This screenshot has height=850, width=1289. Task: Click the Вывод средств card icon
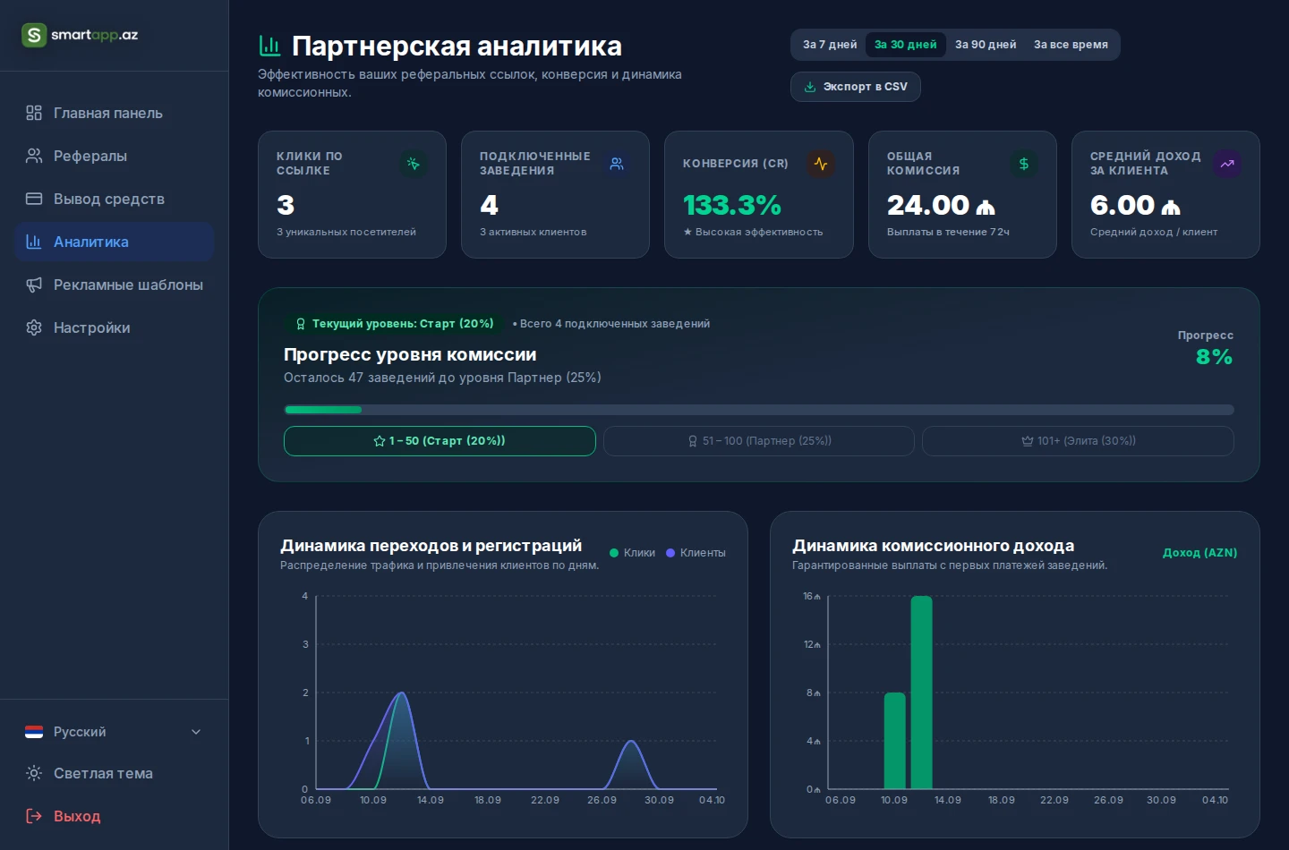pyautogui.click(x=34, y=199)
